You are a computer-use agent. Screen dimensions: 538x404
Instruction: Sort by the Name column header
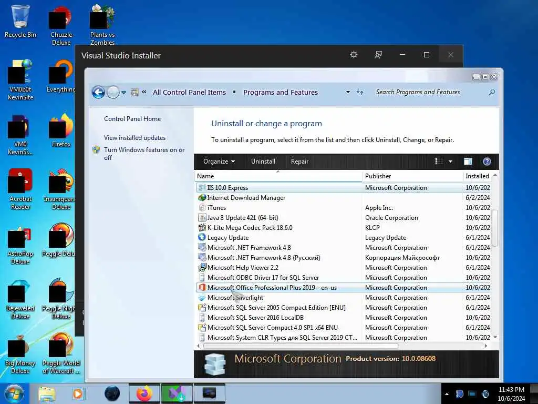[278, 176]
